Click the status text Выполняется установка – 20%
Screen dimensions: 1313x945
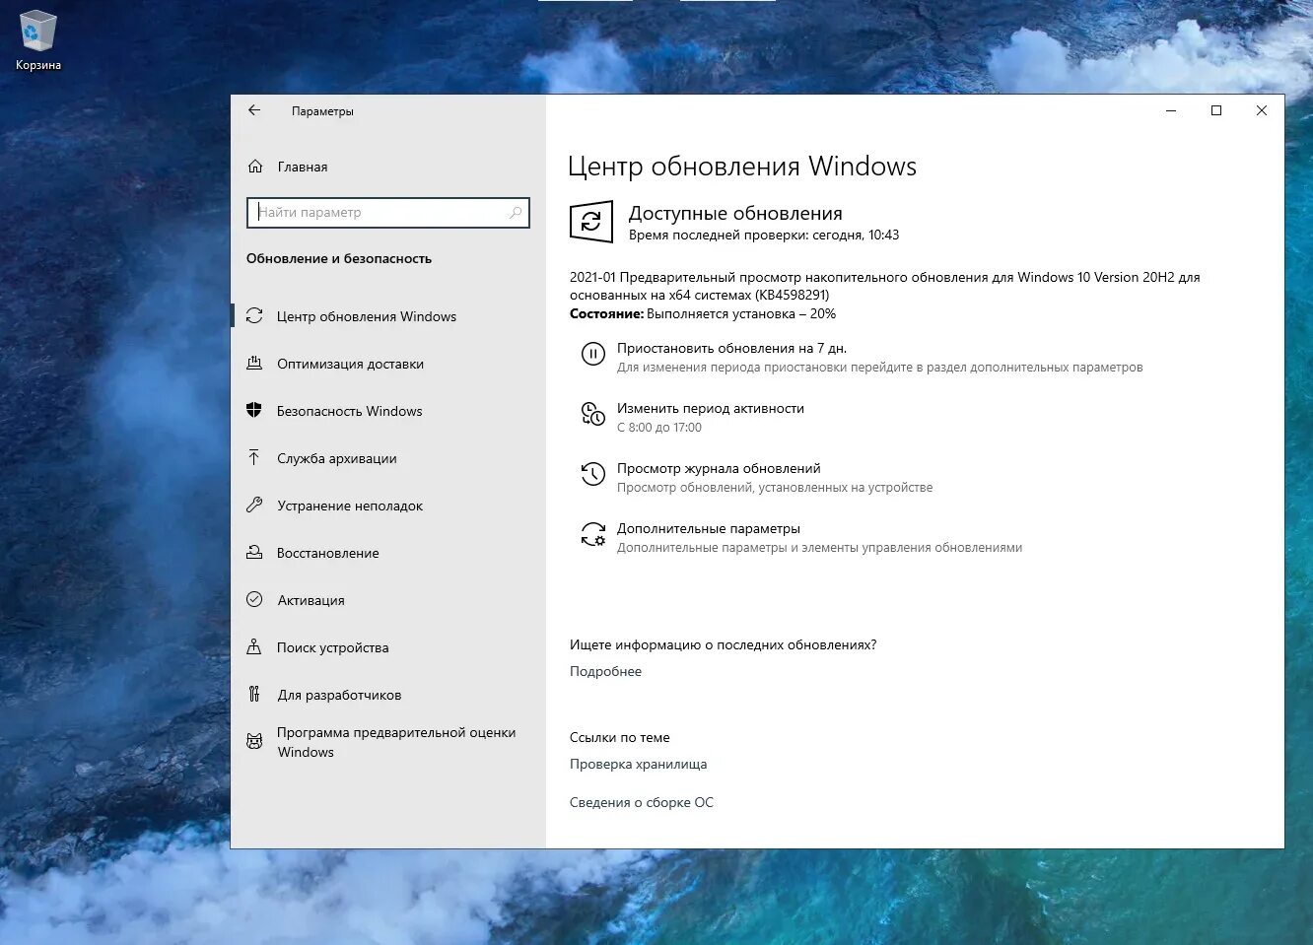click(x=741, y=313)
